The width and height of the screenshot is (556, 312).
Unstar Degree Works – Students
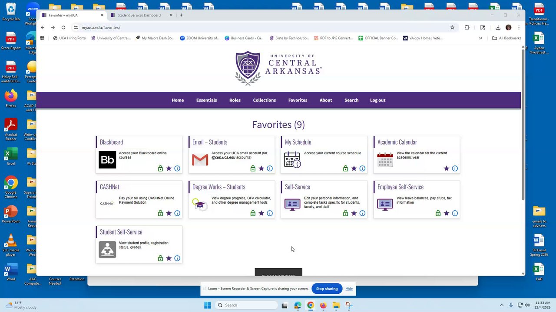[x=261, y=213]
